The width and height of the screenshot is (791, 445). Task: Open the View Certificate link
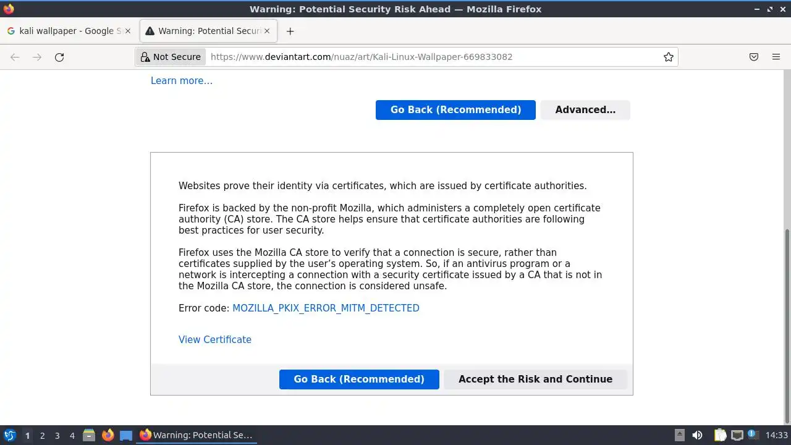tap(215, 339)
